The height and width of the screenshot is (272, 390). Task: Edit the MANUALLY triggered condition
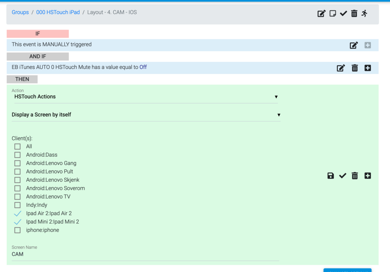point(354,45)
